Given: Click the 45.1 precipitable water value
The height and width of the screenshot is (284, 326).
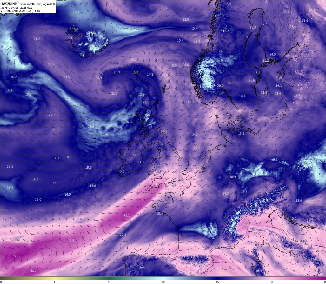Looking at the screenshot, I should point(127,215).
